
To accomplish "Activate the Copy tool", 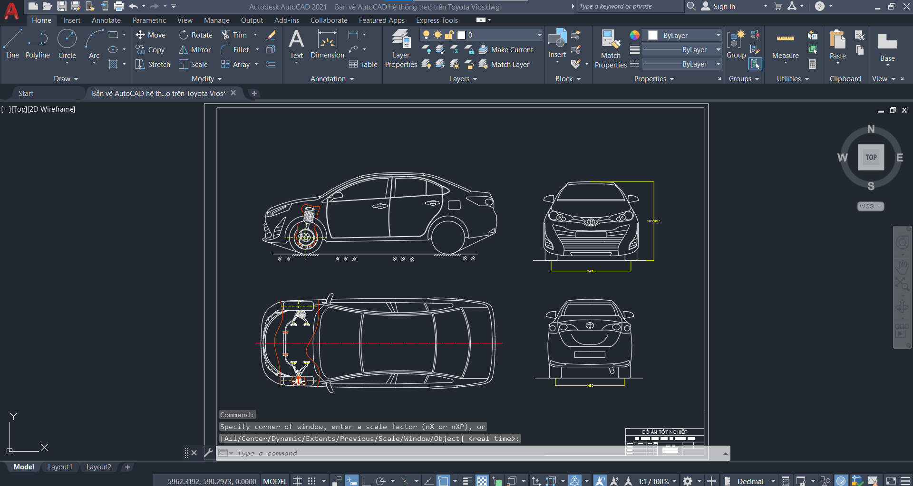I will (150, 49).
